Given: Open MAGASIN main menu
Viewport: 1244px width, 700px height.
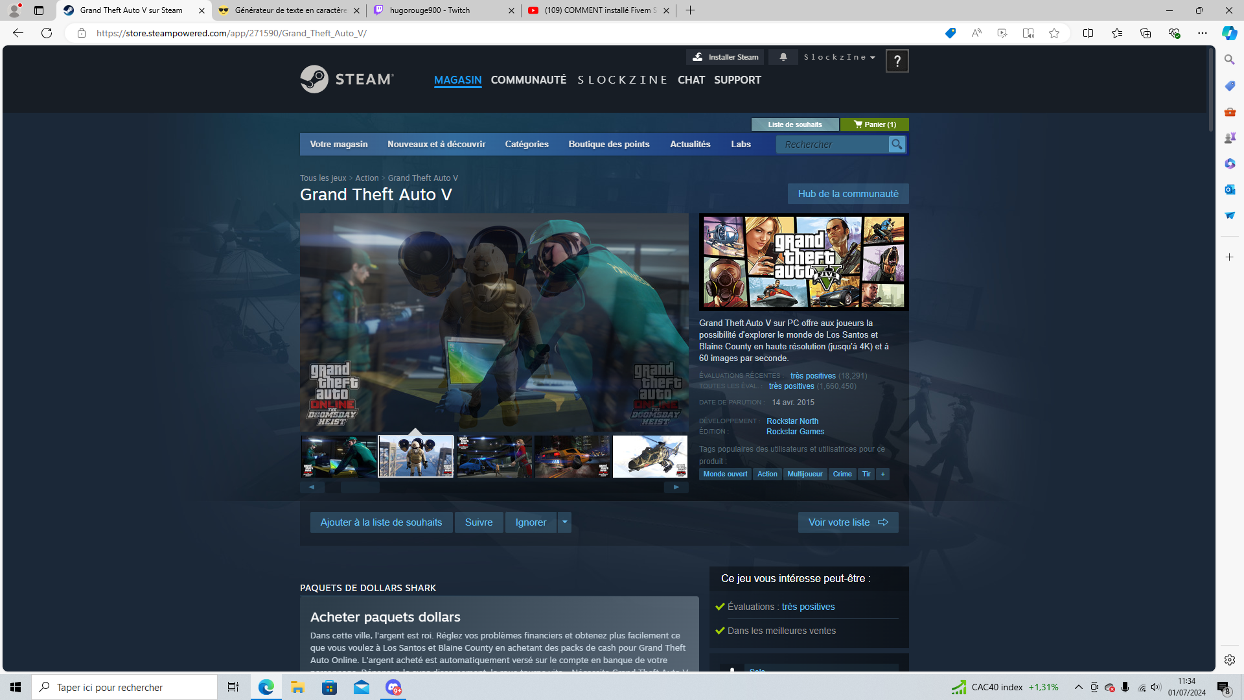Looking at the screenshot, I should (457, 80).
